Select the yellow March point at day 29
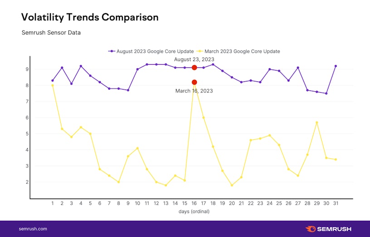The image size is (370, 237). 317,123
